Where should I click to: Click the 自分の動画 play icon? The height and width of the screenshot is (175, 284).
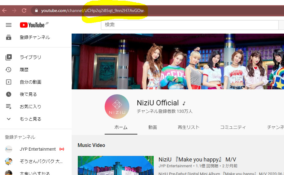pyautogui.click(x=9, y=82)
